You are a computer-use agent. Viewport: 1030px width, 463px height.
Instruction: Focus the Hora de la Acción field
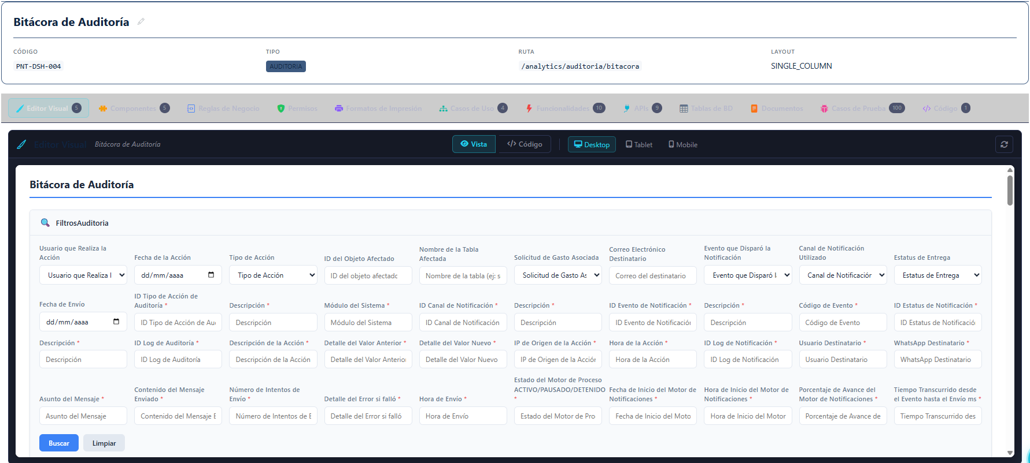pyautogui.click(x=653, y=359)
